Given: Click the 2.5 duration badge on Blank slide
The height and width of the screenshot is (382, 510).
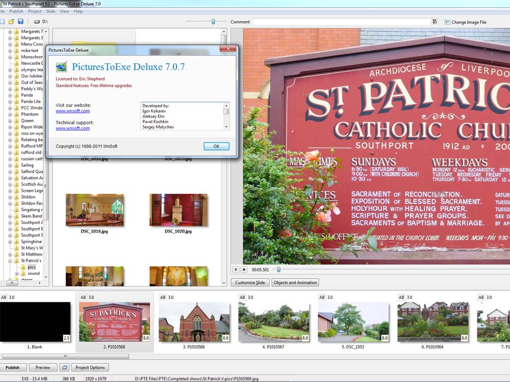Looking at the screenshot, I should pyautogui.click(x=66, y=338).
